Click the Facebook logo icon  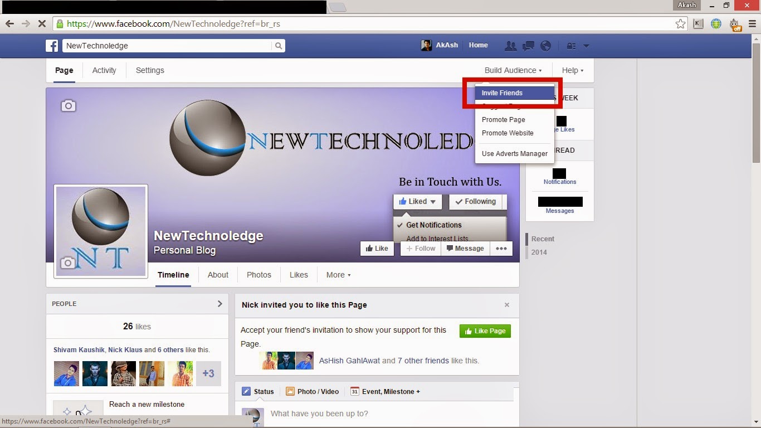point(52,46)
